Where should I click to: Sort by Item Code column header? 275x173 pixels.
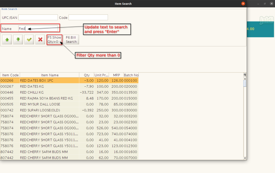click(10, 75)
